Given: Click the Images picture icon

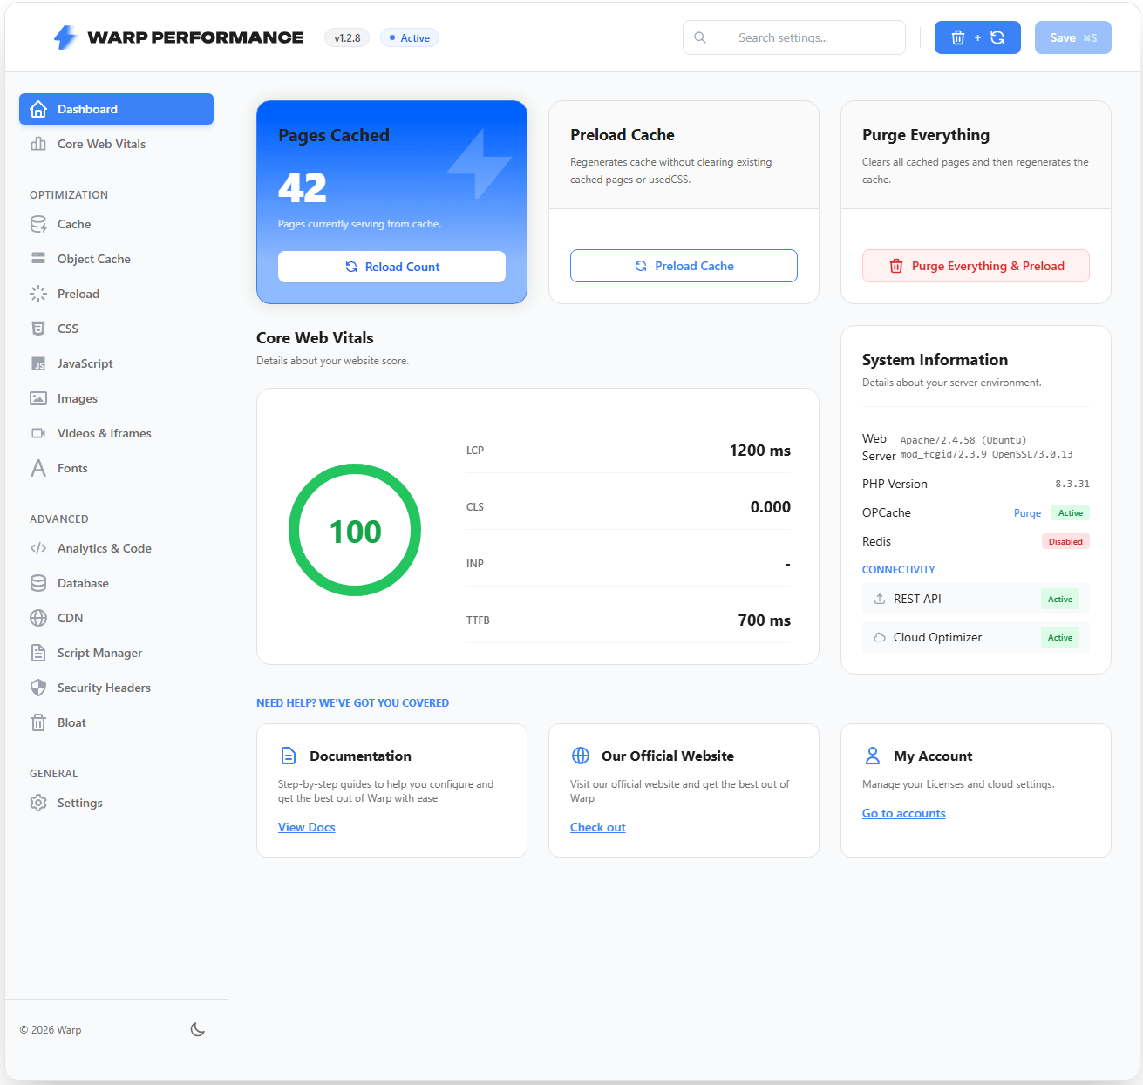Looking at the screenshot, I should tap(38, 398).
